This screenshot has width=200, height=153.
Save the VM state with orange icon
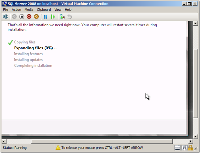click(36, 17)
